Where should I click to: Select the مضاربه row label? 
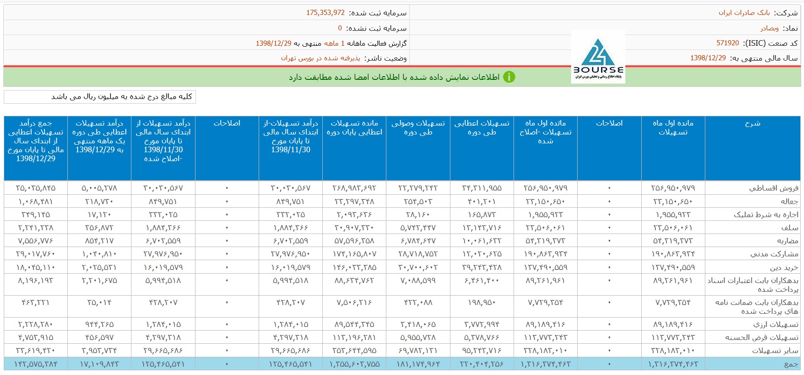click(788, 241)
